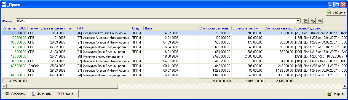Click the date 25.03.2008 cell
The height and width of the screenshot is (100, 348).
click(x=58, y=66)
